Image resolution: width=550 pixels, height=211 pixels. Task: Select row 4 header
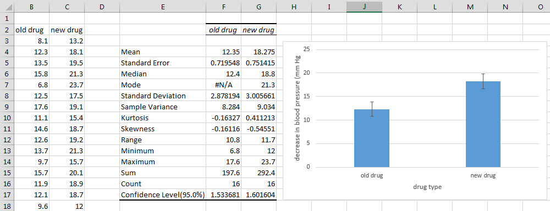coord(7,52)
